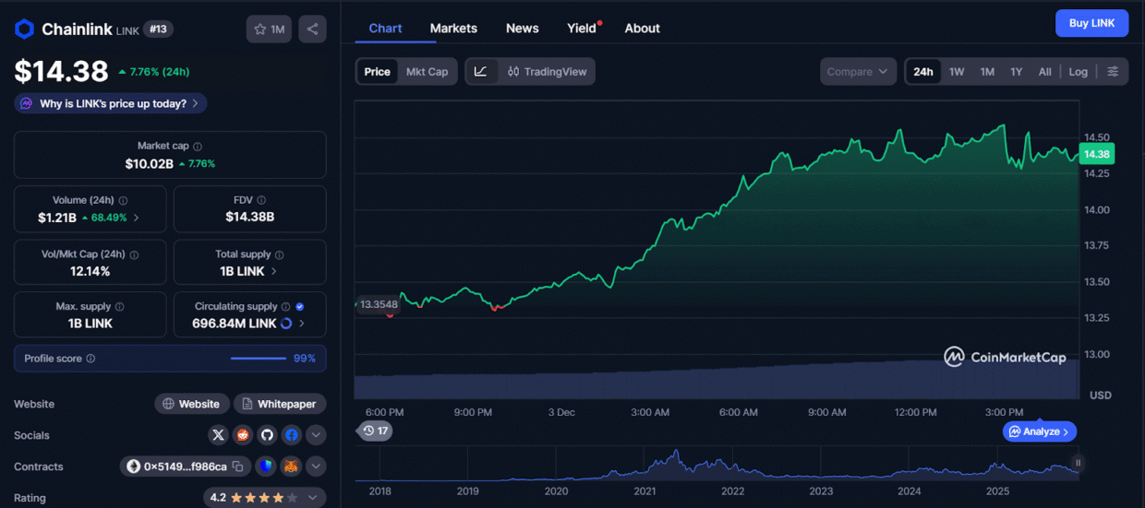Click the MetaMask fox icon

tap(290, 467)
